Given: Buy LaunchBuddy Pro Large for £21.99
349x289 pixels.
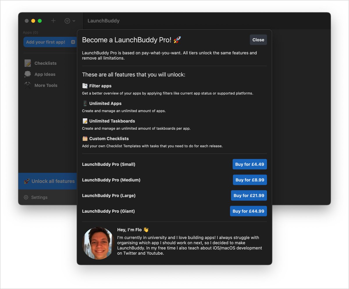Looking at the screenshot, I should 249,195.
